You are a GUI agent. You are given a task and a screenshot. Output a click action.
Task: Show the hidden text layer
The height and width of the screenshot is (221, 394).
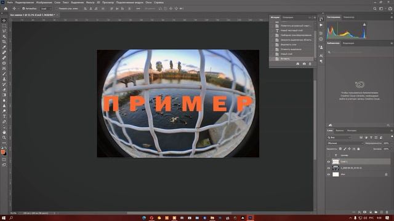[328, 155]
